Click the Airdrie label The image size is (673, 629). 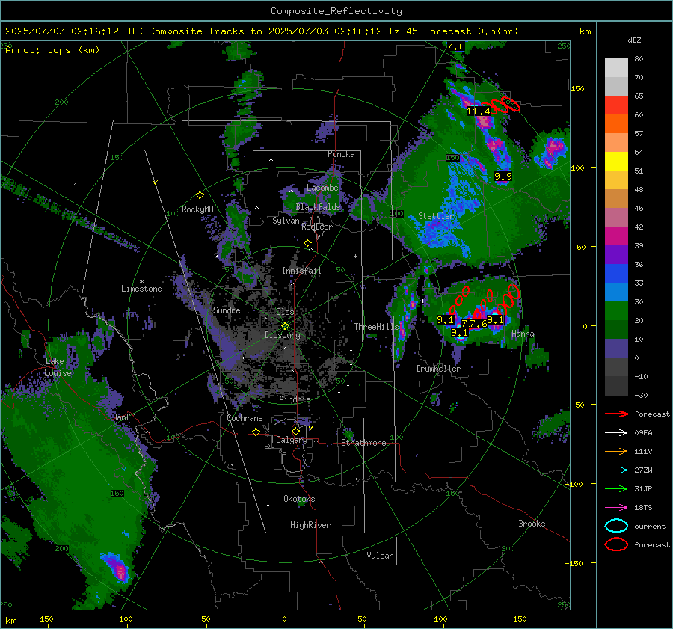(x=295, y=399)
